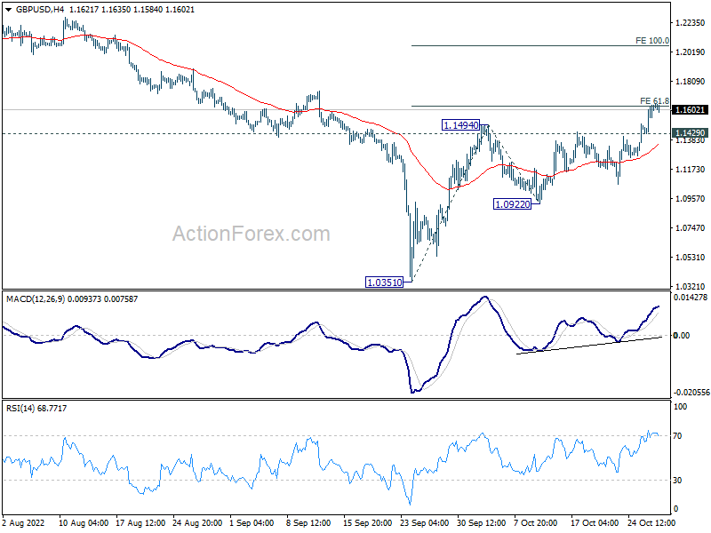The image size is (711, 533).
Task: Select the MACD zero axis label 0.00
Action: coord(682,336)
